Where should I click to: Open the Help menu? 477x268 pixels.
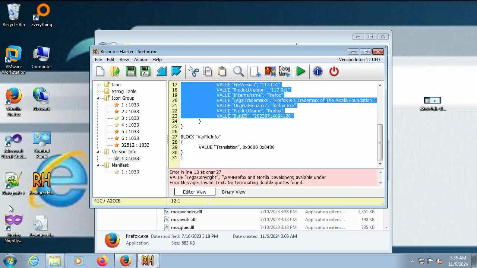[x=157, y=60]
